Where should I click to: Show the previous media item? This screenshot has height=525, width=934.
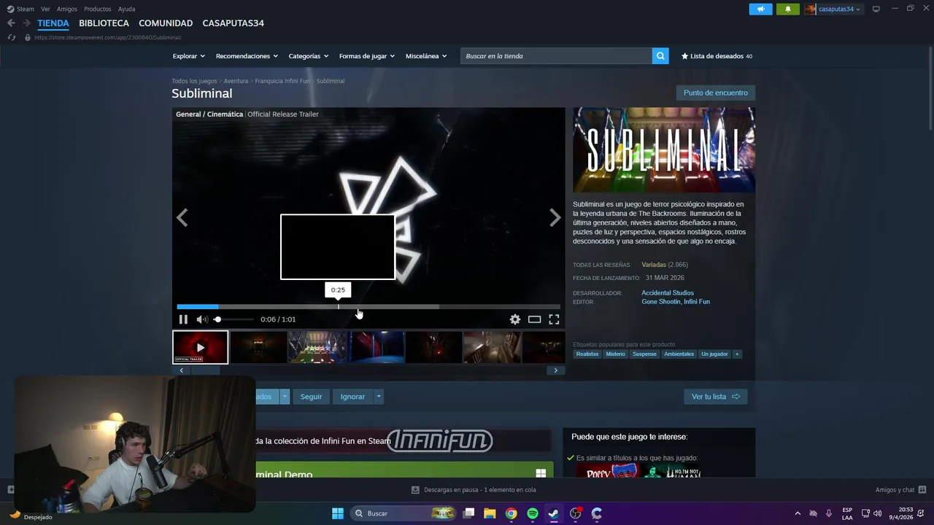click(182, 217)
